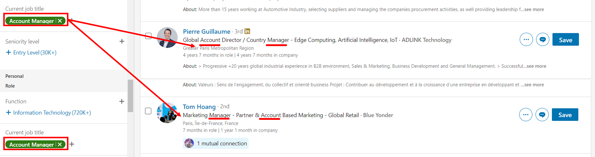Expand Pierre Guillaume's About with see more
Viewport: 595px width, 157px height.
(x=535, y=66)
